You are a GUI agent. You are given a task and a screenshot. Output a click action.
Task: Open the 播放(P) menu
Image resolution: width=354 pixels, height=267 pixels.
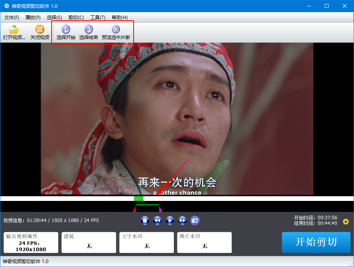click(33, 17)
